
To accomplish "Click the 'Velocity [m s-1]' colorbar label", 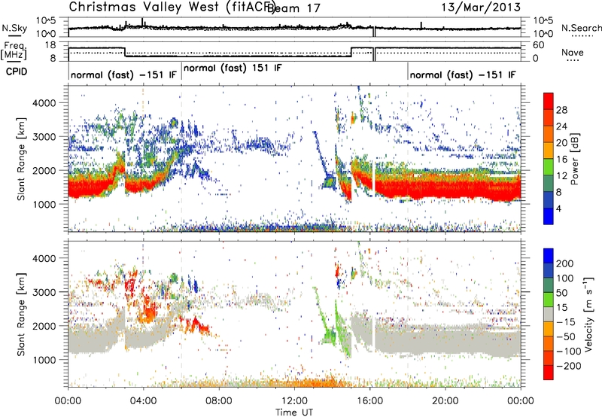I will point(588,314).
